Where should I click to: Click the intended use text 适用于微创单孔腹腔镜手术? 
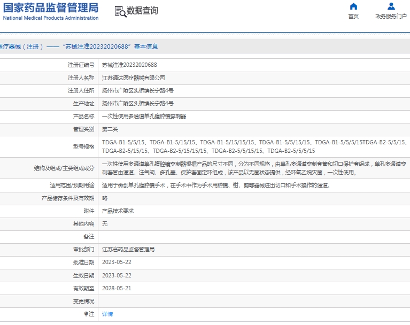click(216, 185)
